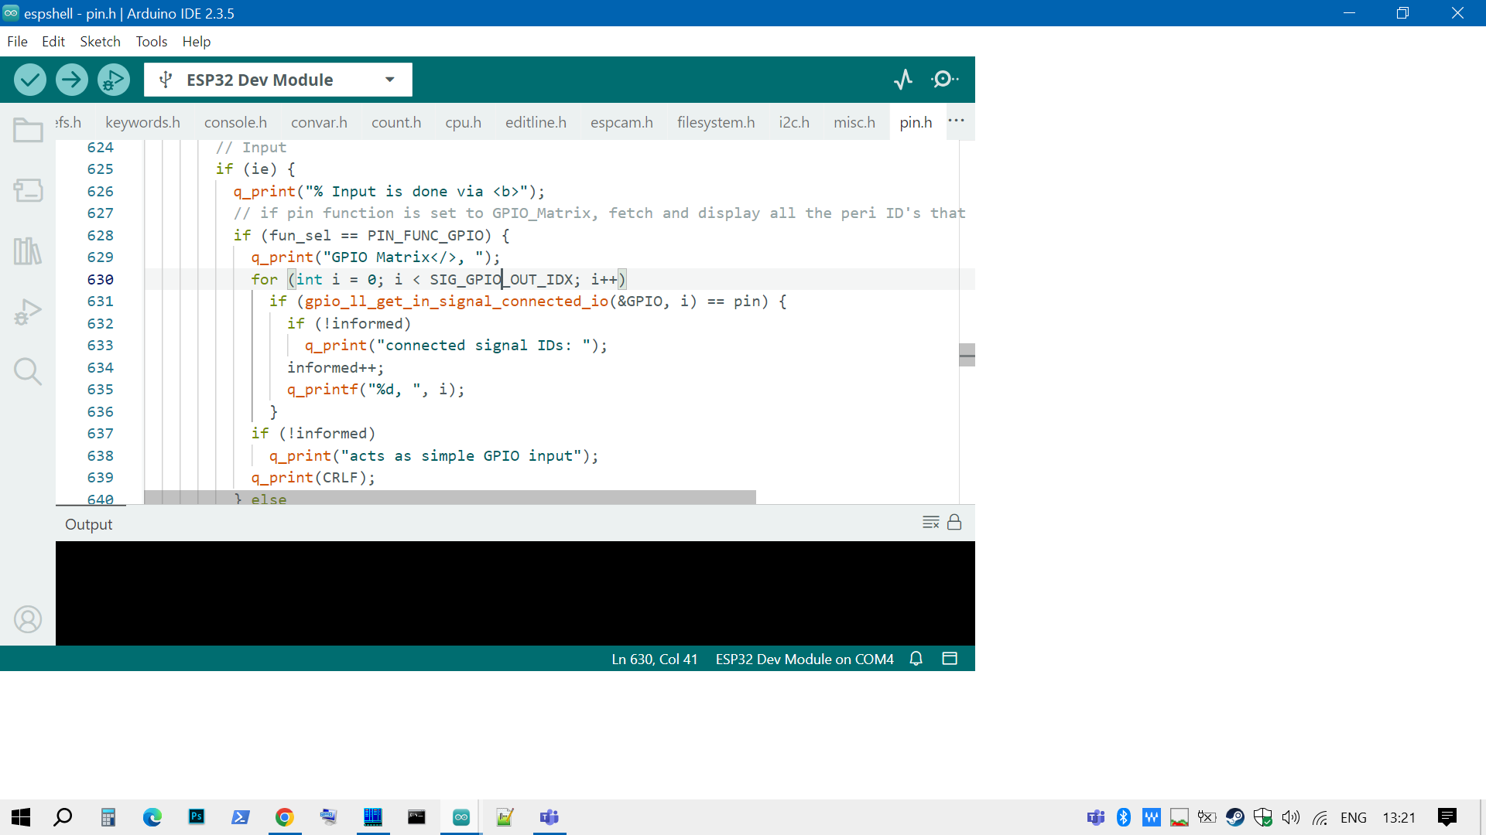The height and width of the screenshot is (835, 1486).
Task: Click Ln 630, Col 41 status indicator
Action: point(654,659)
